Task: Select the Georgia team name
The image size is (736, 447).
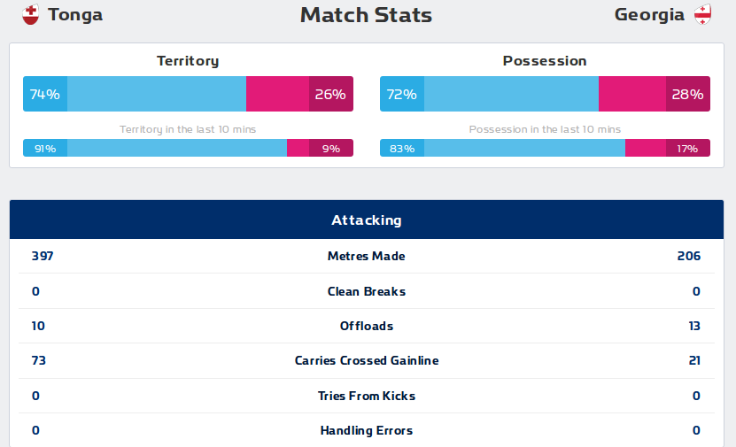Action: (x=649, y=15)
